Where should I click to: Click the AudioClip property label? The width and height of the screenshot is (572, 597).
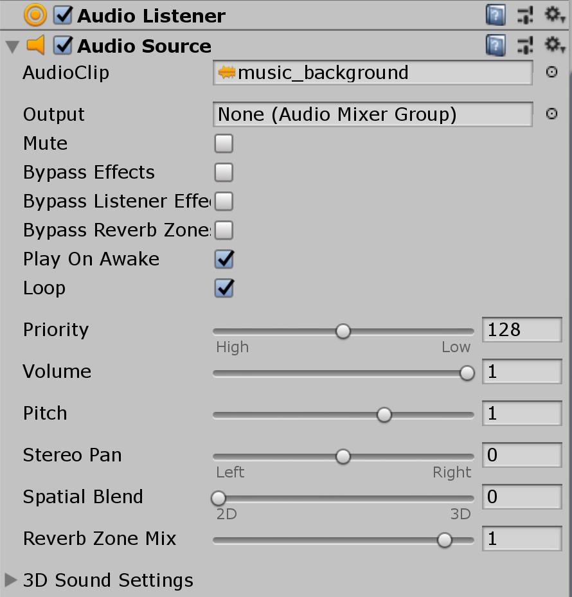click(66, 73)
